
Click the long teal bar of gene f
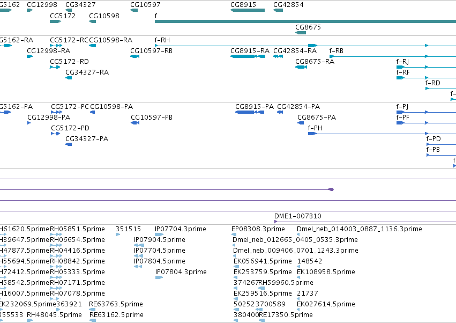pyautogui.click(x=305, y=21)
